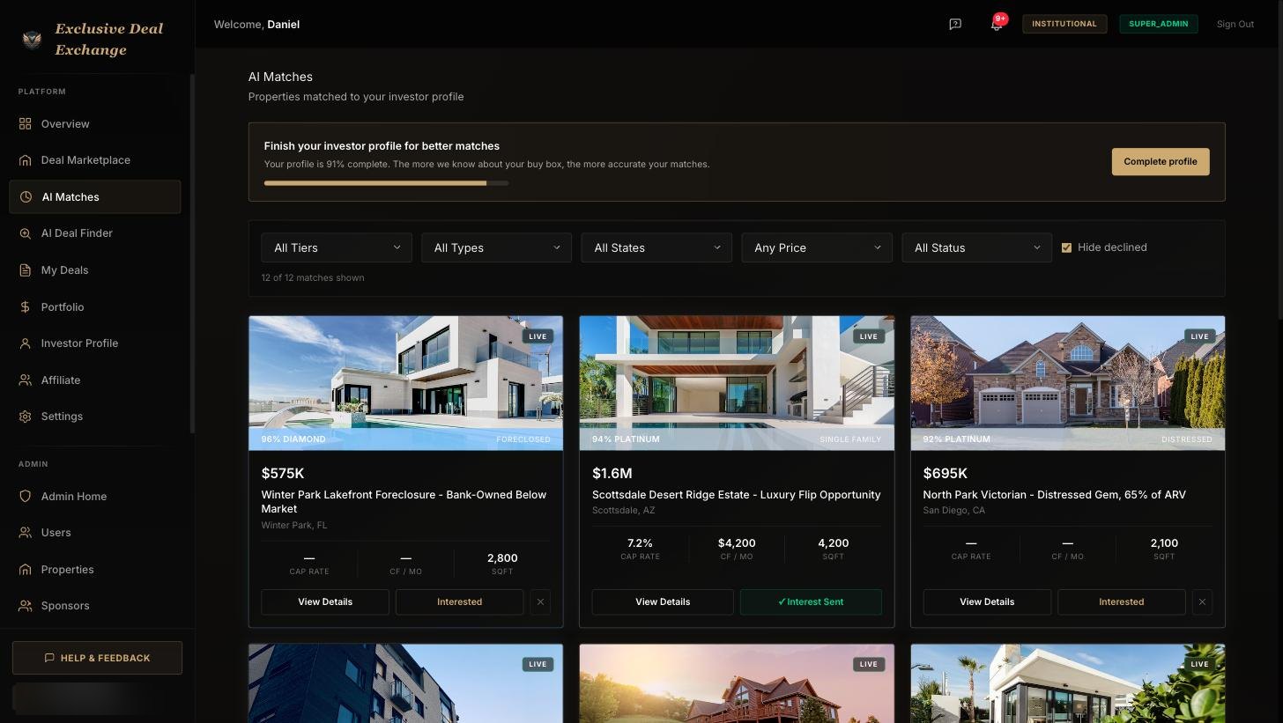The image size is (1283, 723).
Task: Click the Portfolio dollar sign icon
Action: pos(26,307)
